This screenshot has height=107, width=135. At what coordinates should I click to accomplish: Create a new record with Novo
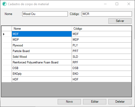69,102
